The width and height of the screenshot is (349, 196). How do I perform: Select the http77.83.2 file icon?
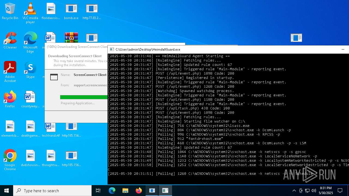click(92, 11)
